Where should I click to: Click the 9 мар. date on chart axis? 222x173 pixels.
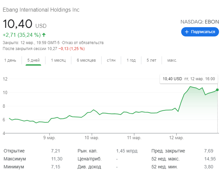[49, 138]
